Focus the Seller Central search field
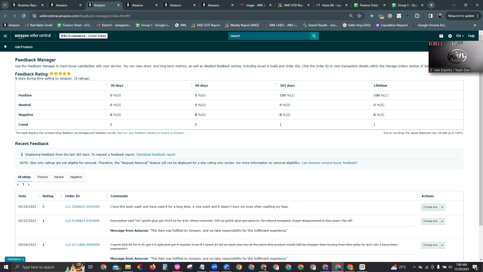The height and width of the screenshot is (272, 483). pyautogui.click(x=269, y=36)
